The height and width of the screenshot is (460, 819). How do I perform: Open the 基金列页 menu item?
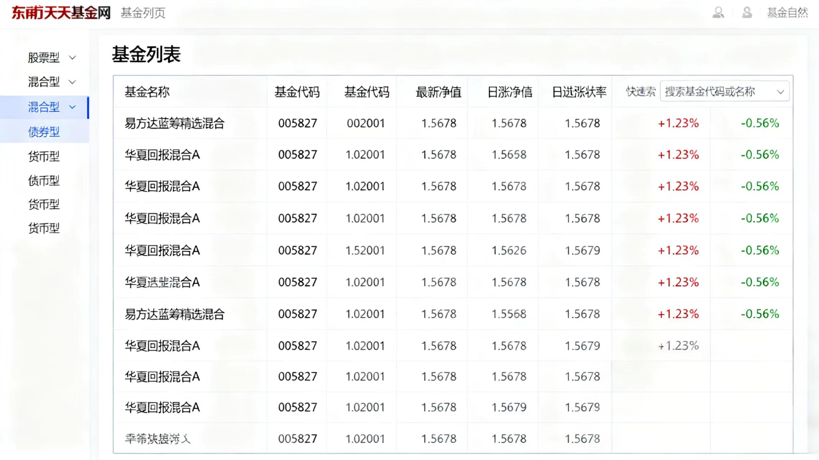pos(142,13)
